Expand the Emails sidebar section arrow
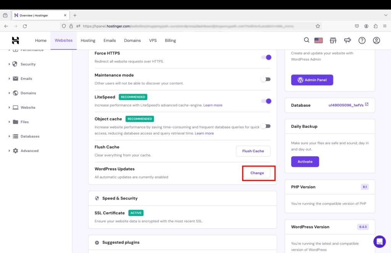The image size is (391, 253). coord(9,78)
